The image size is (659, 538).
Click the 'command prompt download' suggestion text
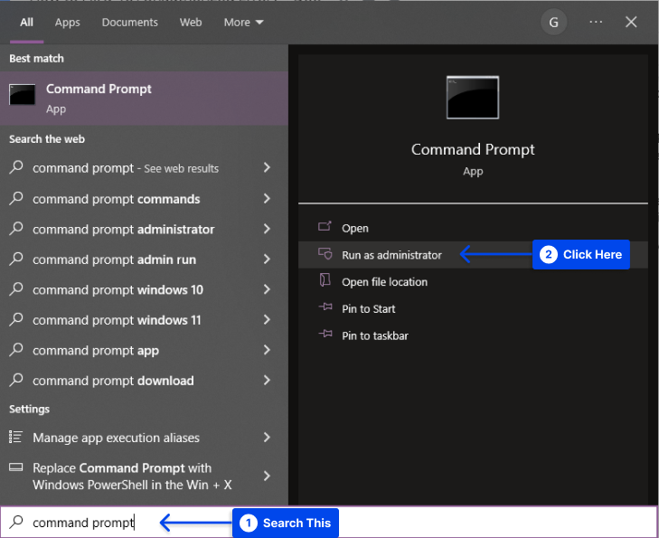point(113,381)
